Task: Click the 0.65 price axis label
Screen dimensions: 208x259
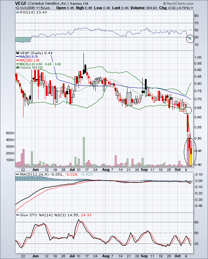Action: point(198,108)
